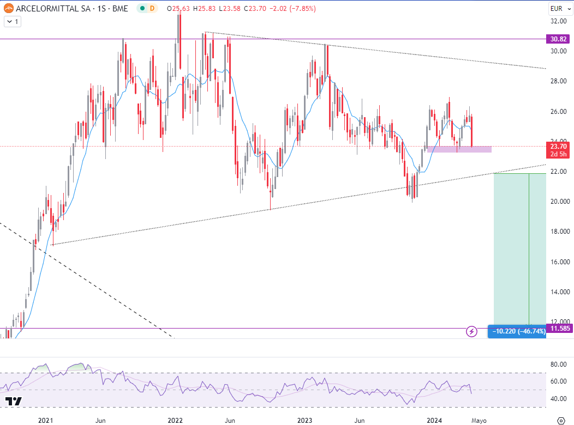Click the 2023 time axis label
Viewport: 574px width, 425px height.
(304, 421)
